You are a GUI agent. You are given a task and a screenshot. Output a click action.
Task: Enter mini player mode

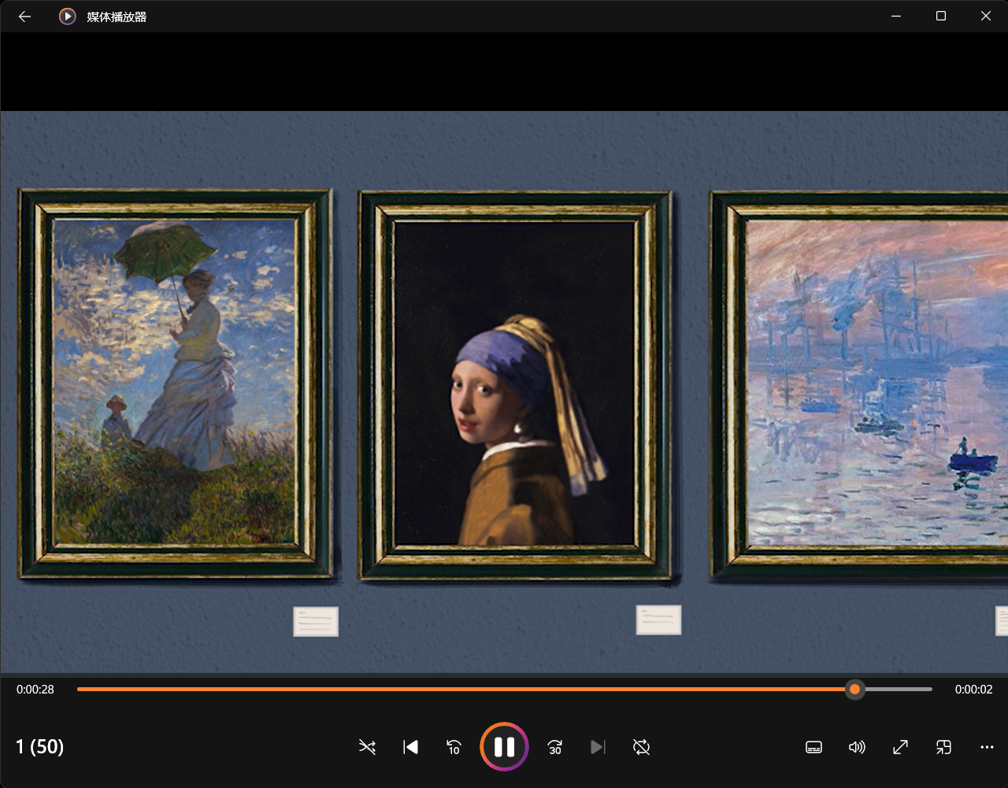pyautogui.click(x=943, y=747)
